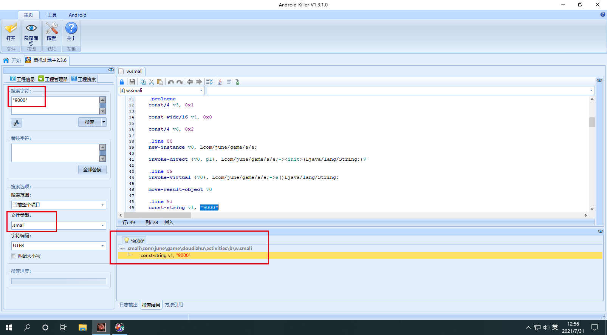Switch to 日志输出 tab
The height and width of the screenshot is (335, 607).
click(x=129, y=305)
